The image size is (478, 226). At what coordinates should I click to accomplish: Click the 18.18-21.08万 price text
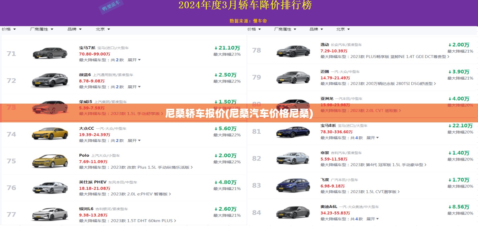tap(95, 188)
